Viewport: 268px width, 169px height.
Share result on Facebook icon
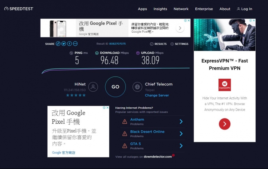point(69,44)
